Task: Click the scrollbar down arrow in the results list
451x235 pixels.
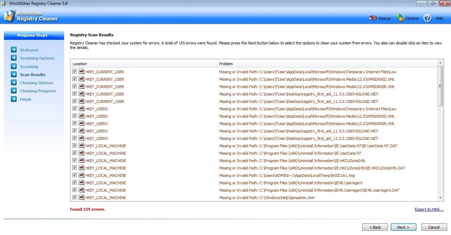Action: (440, 197)
